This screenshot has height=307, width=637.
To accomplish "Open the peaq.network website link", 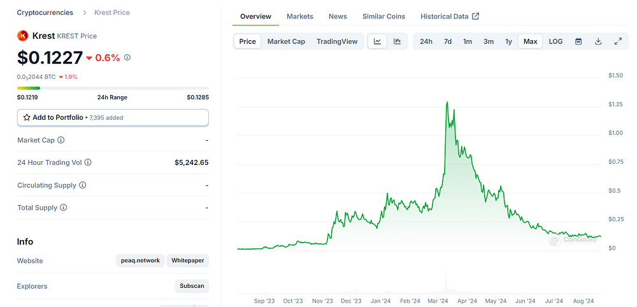I will coord(141,261).
